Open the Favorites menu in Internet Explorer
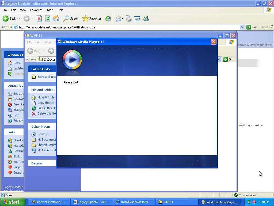274x206 pixels. click(x=36, y=10)
